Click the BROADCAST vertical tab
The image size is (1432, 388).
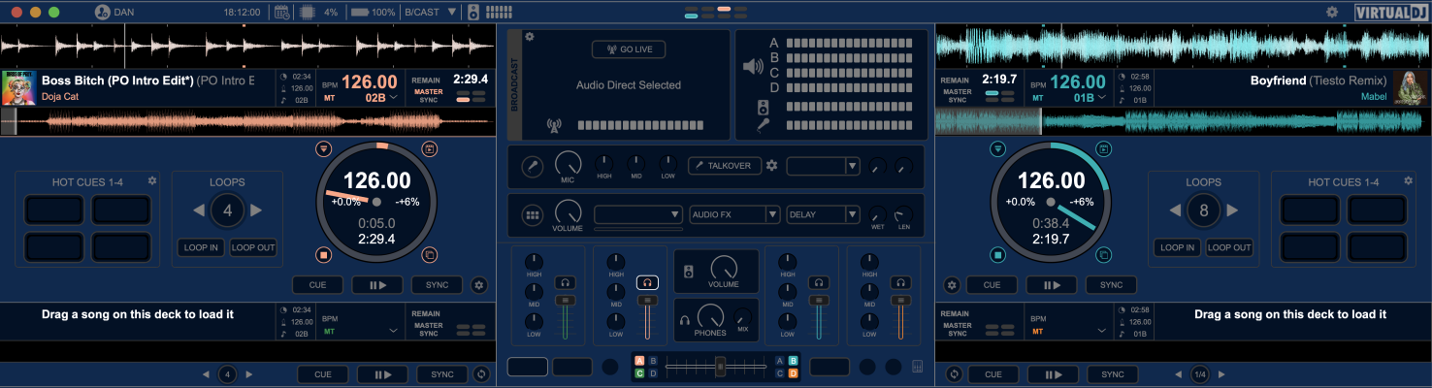(x=514, y=87)
